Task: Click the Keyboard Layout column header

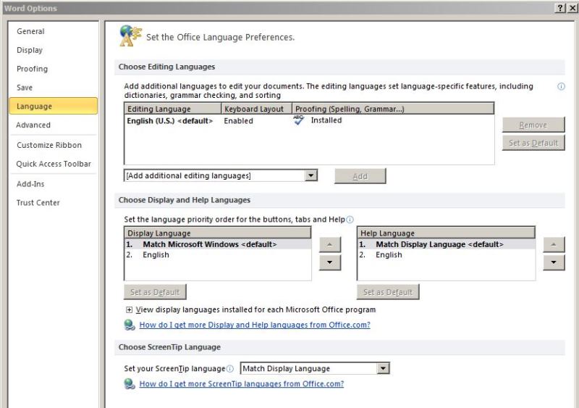Action: pos(257,109)
